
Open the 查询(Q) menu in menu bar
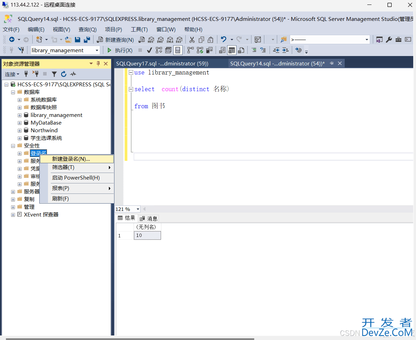pyautogui.click(x=88, y=30)
